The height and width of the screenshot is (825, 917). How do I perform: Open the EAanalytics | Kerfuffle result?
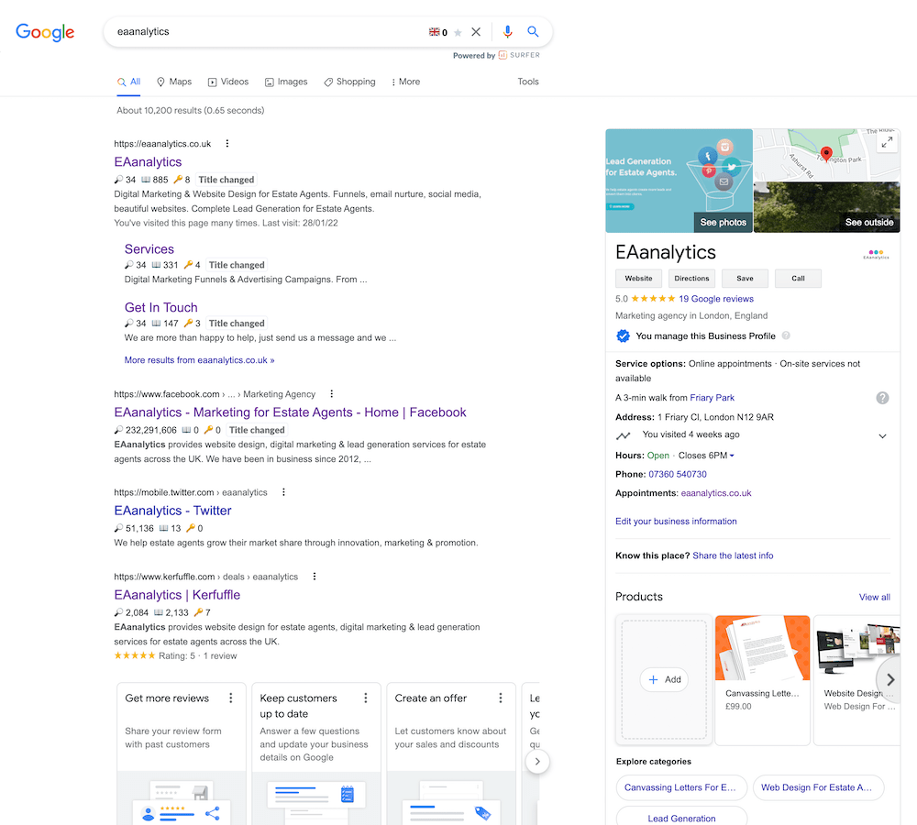tap(177, 595)
